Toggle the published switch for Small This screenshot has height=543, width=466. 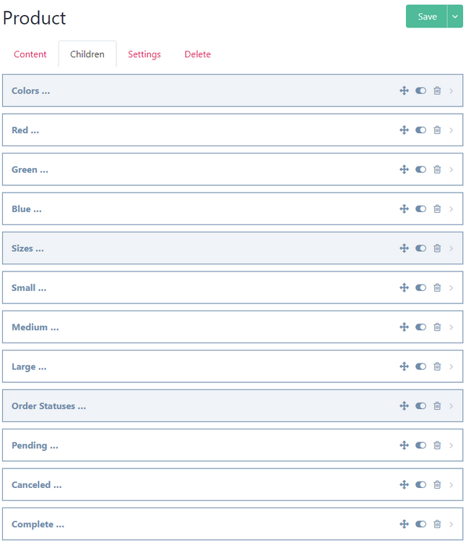(x=420, y=288)
